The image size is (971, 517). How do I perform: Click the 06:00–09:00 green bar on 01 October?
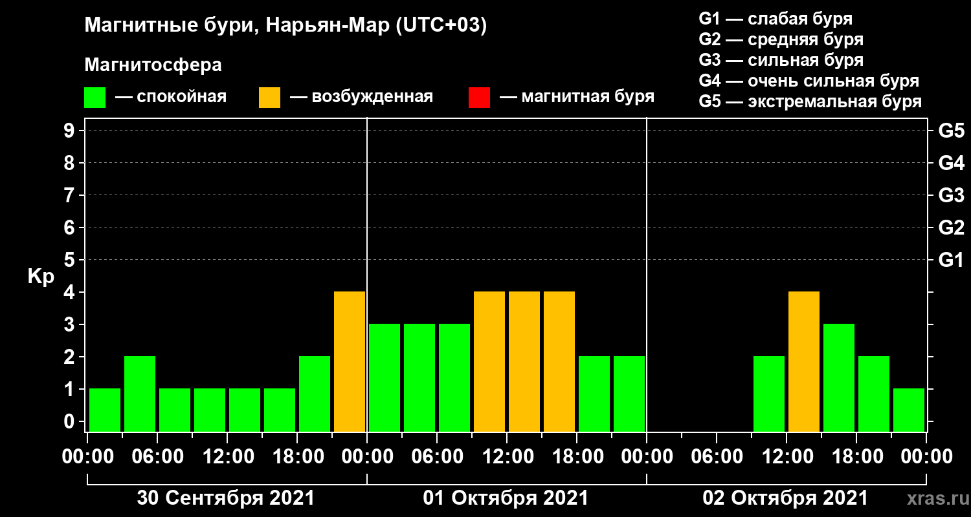coord(454,378)
